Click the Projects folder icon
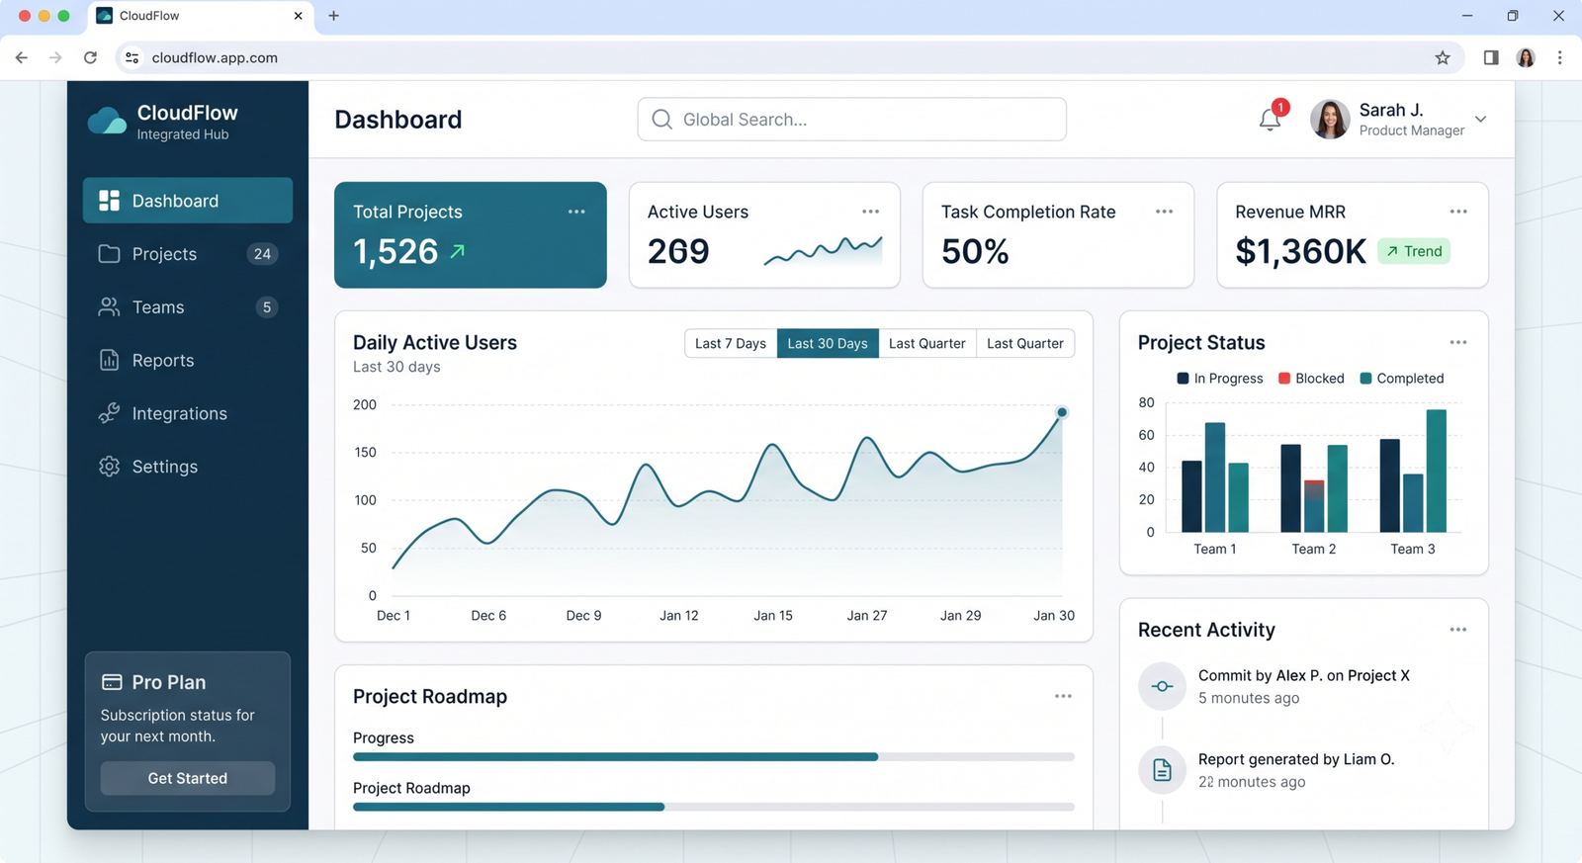The height and width of the screenshot is (863, 1582). pos(109,254)
